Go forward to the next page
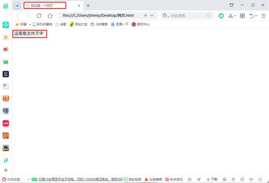Image resolution: width=269 pixels, height=183 pixels. [x=28, y=16]
